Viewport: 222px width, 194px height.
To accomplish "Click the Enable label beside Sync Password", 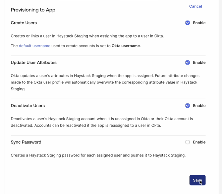I will 199,142.
